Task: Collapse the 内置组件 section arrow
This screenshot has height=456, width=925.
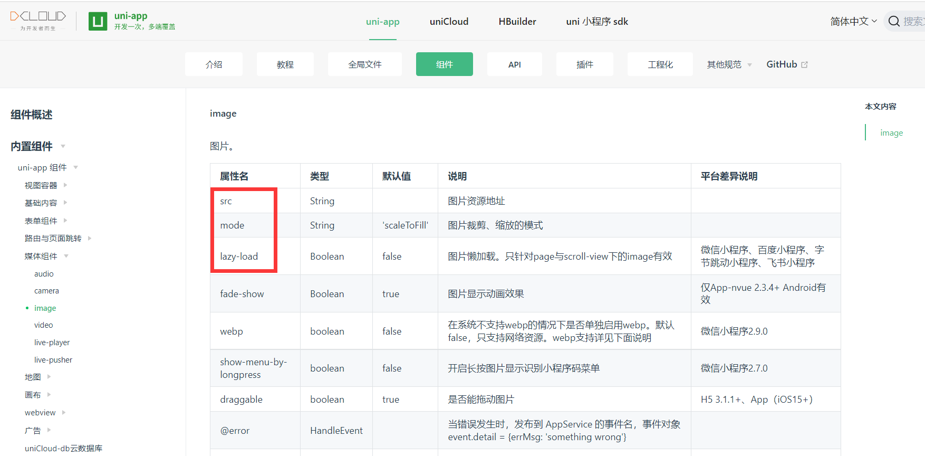Action: pos(63,146)
